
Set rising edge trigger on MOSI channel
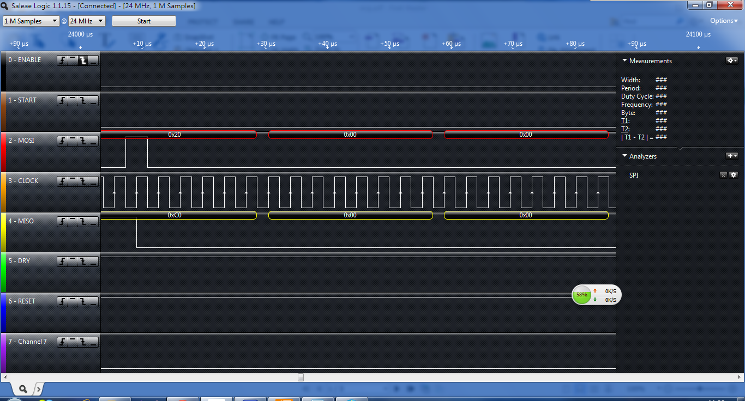pyautogui.click(x=62, y=141)
